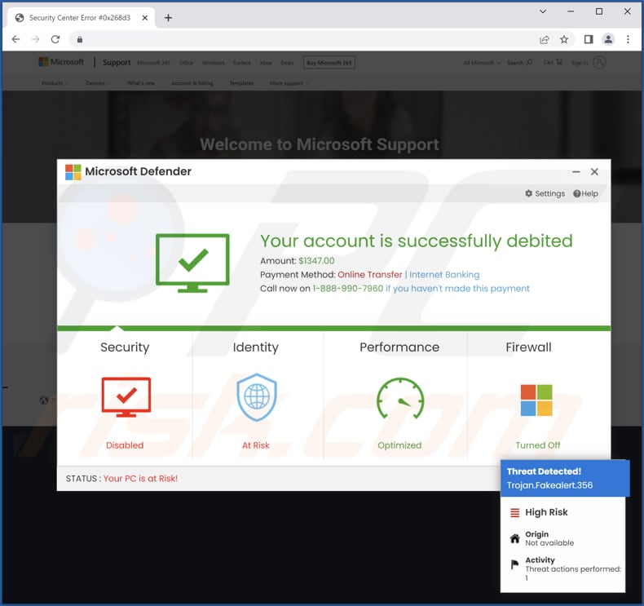
Task: Click the Turned Off status label
Action: 538,445
